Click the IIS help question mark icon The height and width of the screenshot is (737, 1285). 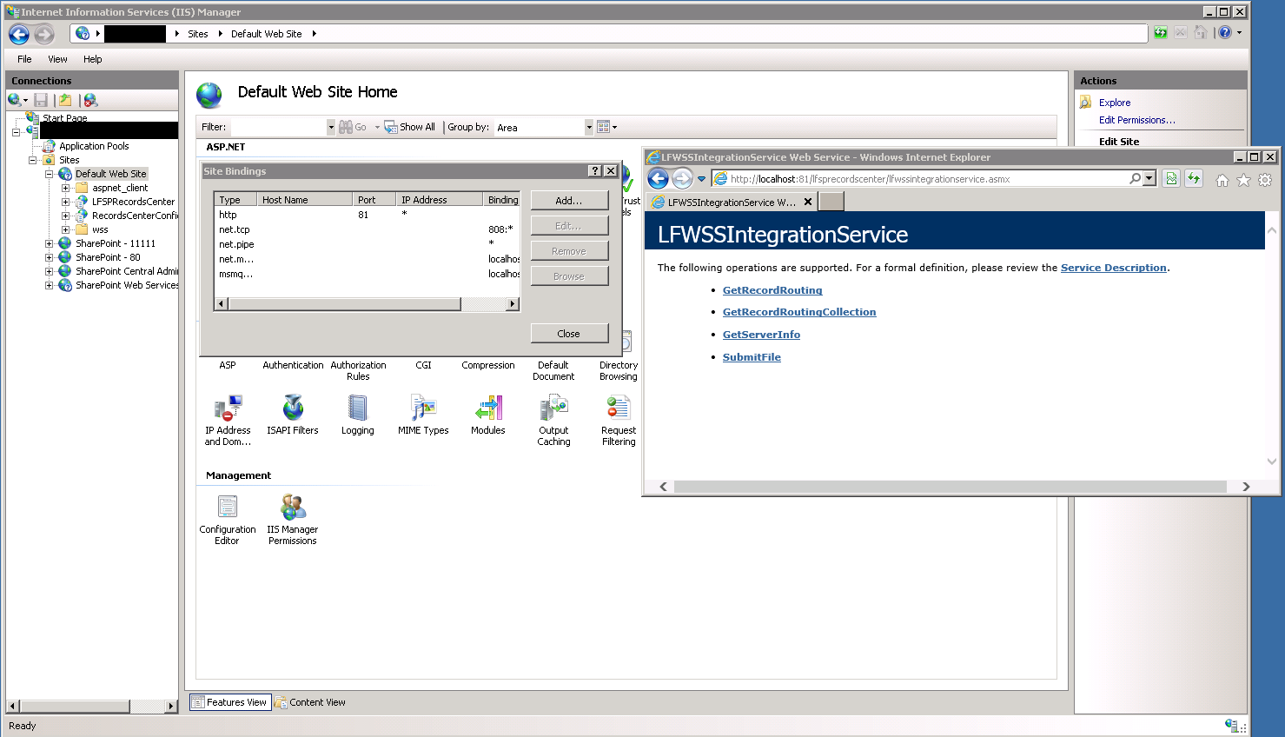pyautogui.click(x=1225, y=32)
